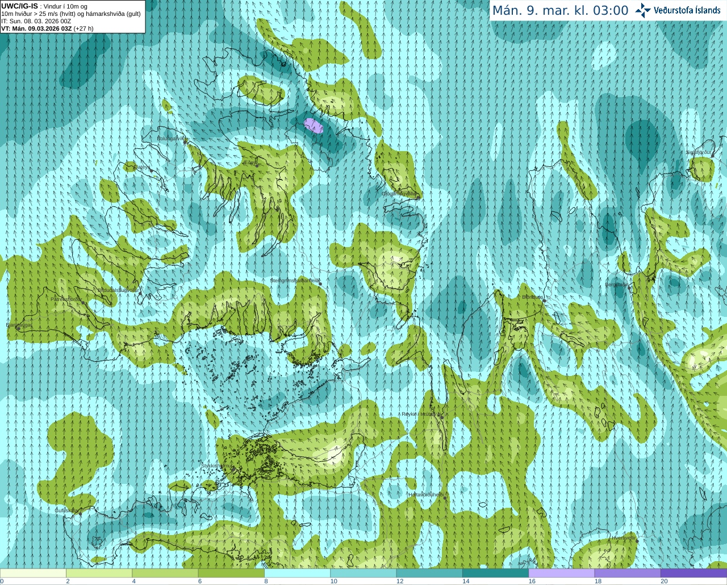Click the 14–16 m/s dark teal legend swatch
The image size is (727, 585).
click(x=495, y=573)
